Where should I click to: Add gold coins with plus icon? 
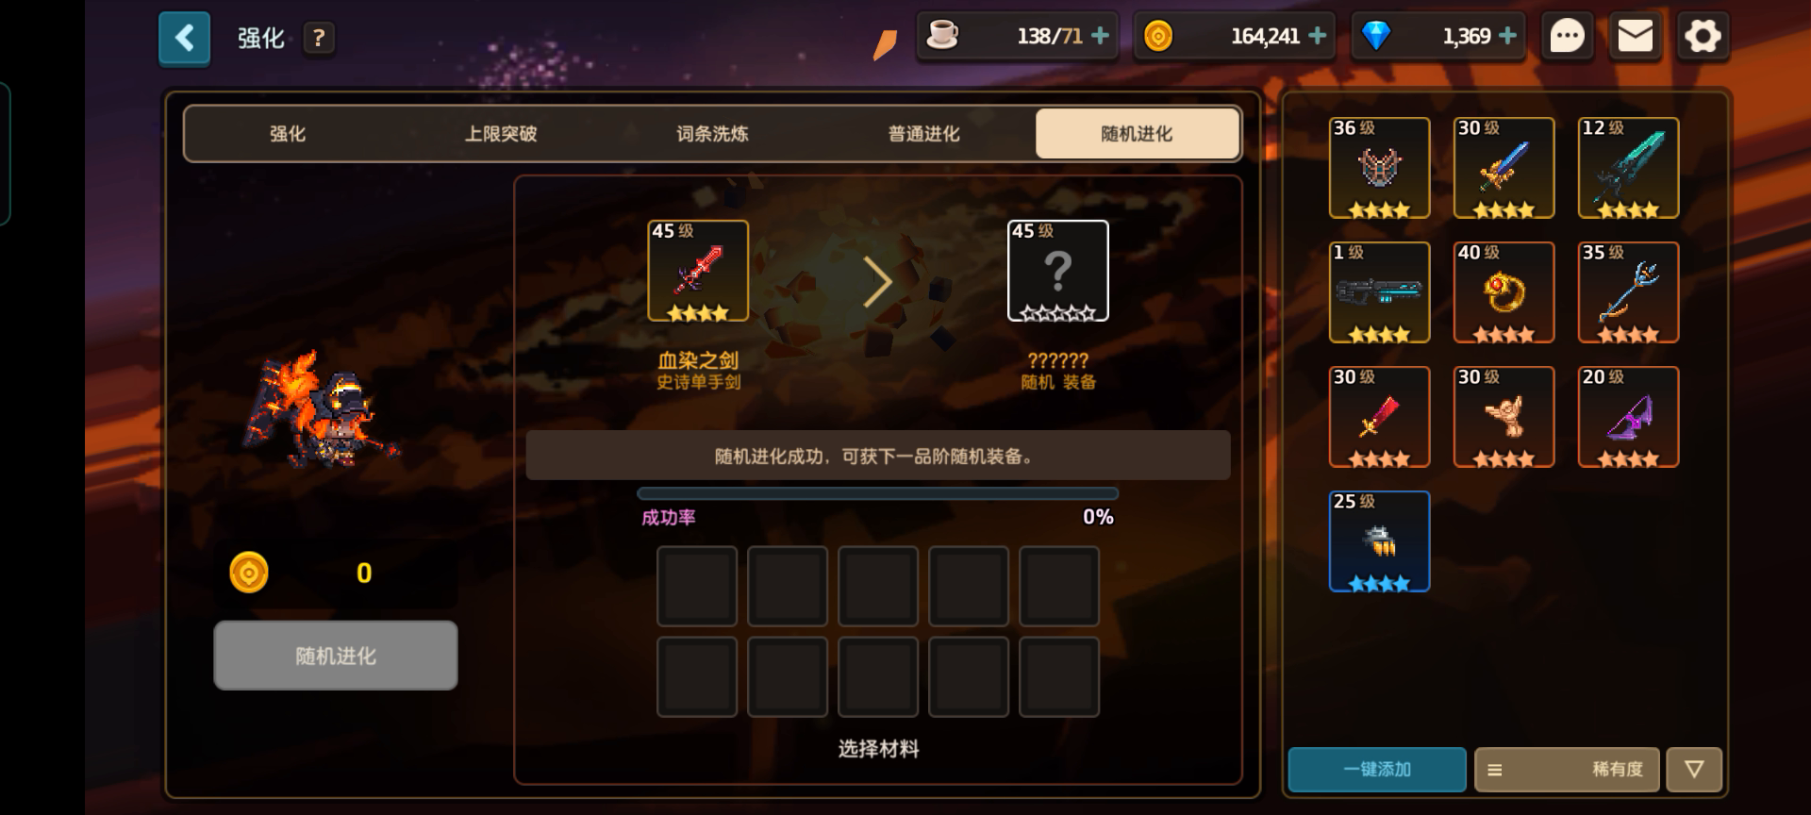tap(1318, 36)
